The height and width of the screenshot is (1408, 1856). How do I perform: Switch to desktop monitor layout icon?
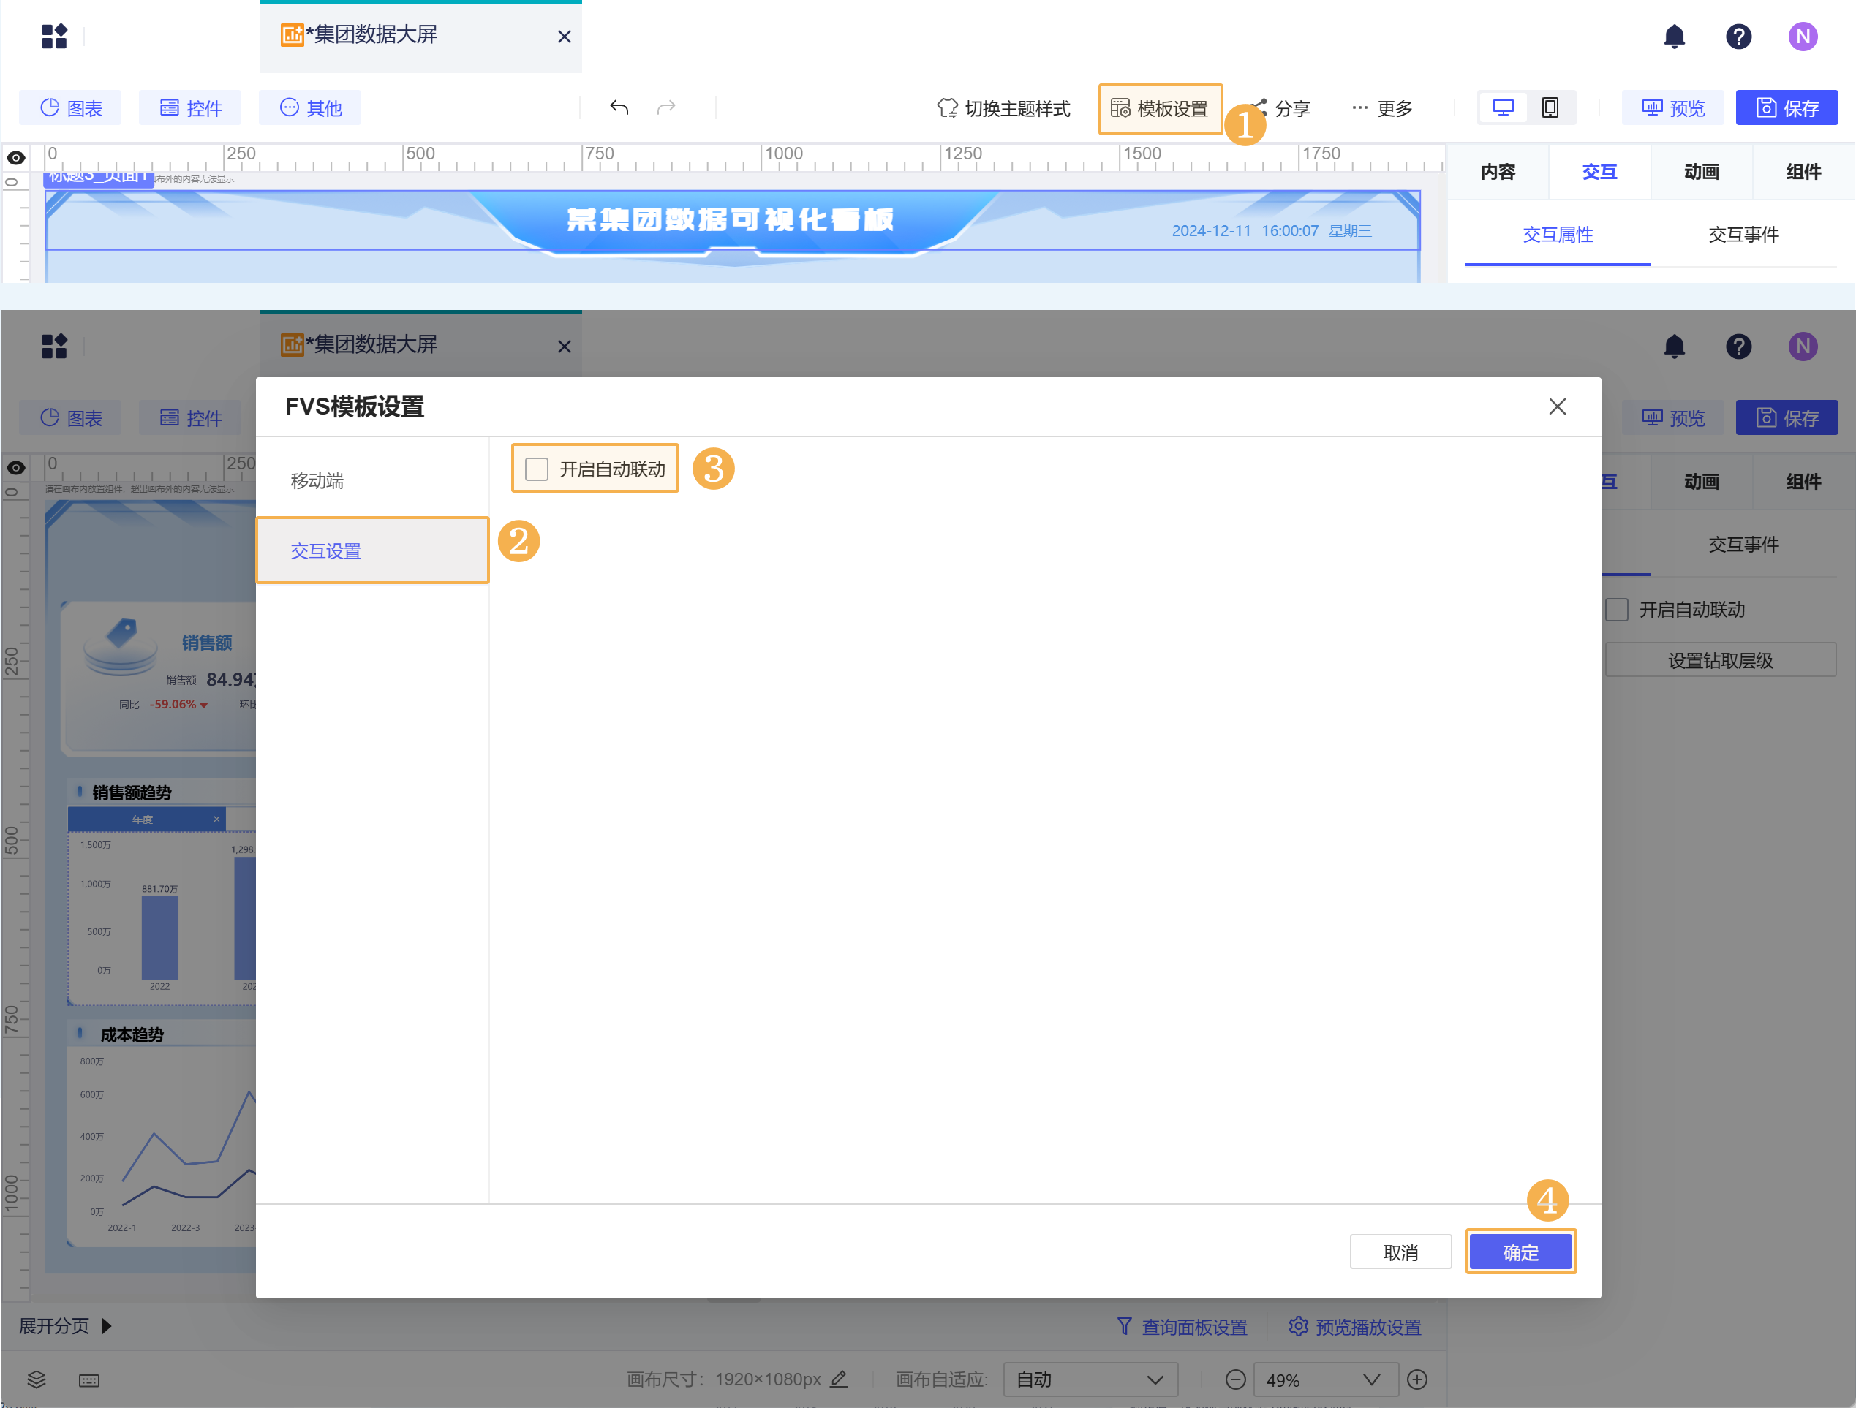1503,107
